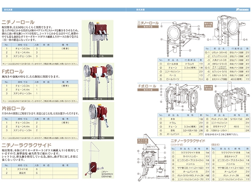The image size is (252, 189).
Task: Click the (固定式) label above the parts table
Action: pyautogui.click(x=215, y=145)
